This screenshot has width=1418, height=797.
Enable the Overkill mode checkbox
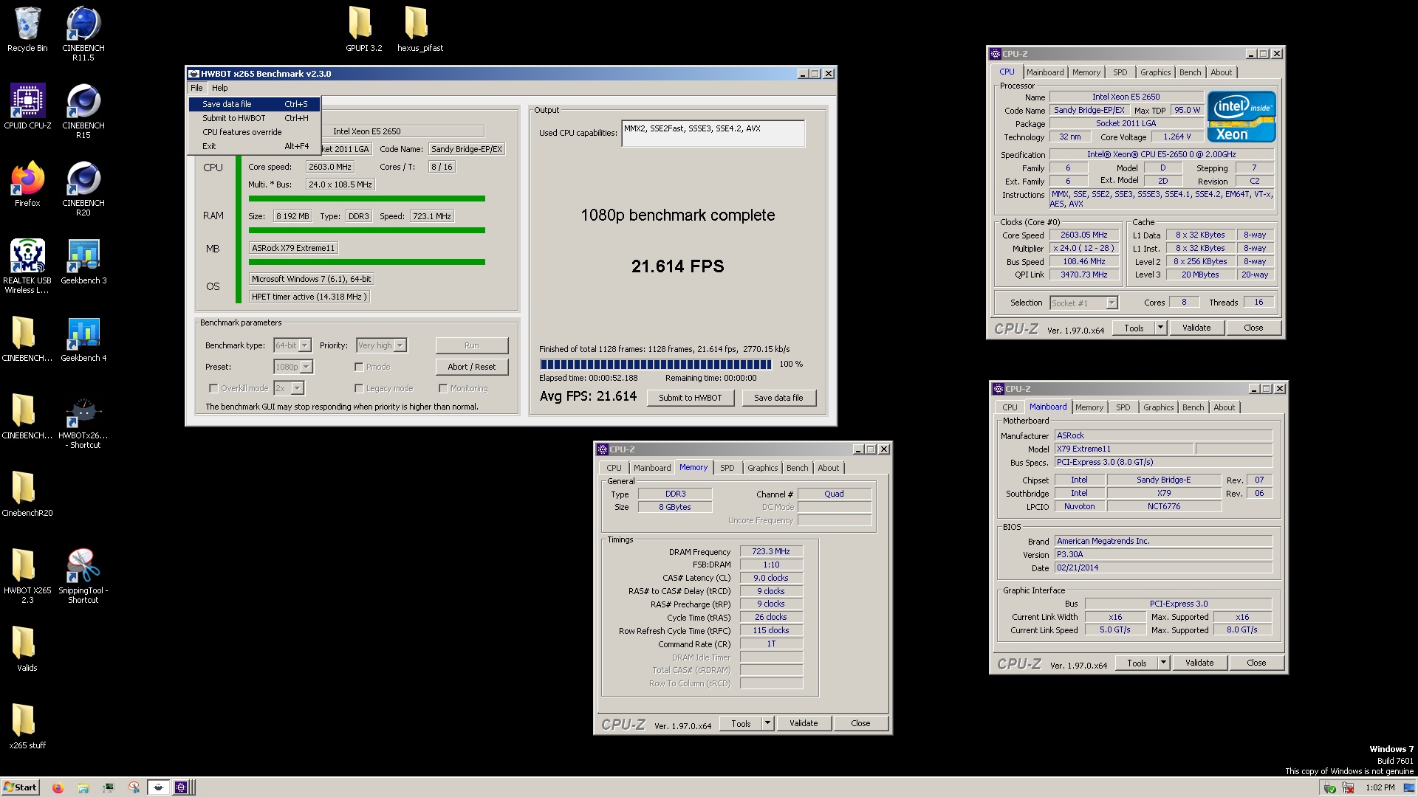coord(213,388)
